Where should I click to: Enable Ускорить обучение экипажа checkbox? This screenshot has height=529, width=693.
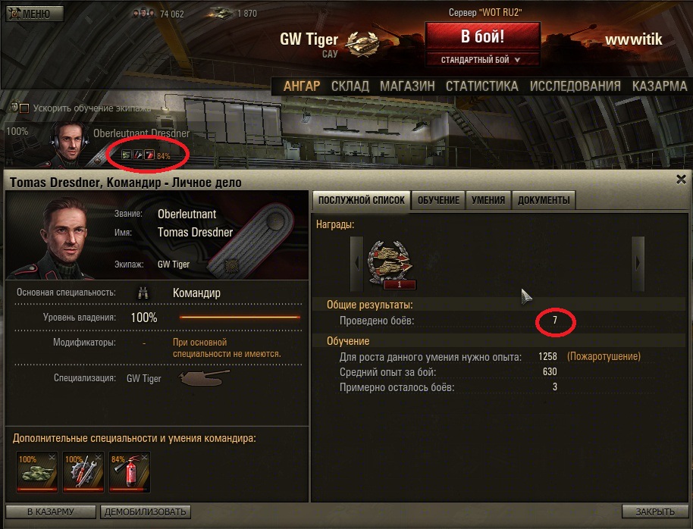[24, 108]
